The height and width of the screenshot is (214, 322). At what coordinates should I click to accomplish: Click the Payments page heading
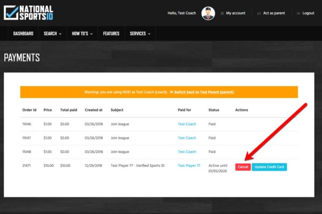[22, 58]
